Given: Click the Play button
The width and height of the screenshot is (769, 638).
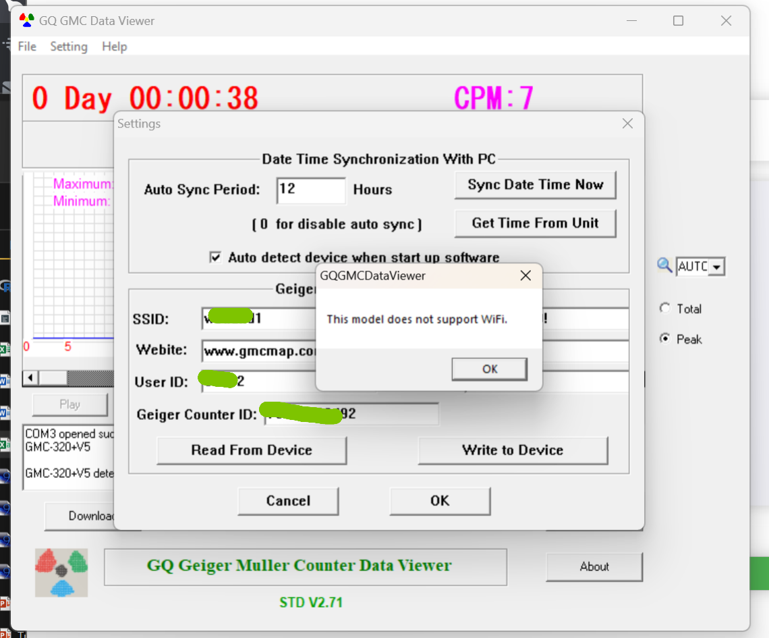Looking at the screenshot, I should point(70,404).
